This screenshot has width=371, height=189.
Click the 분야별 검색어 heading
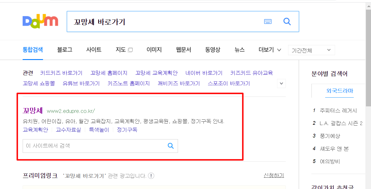(329, 74)
